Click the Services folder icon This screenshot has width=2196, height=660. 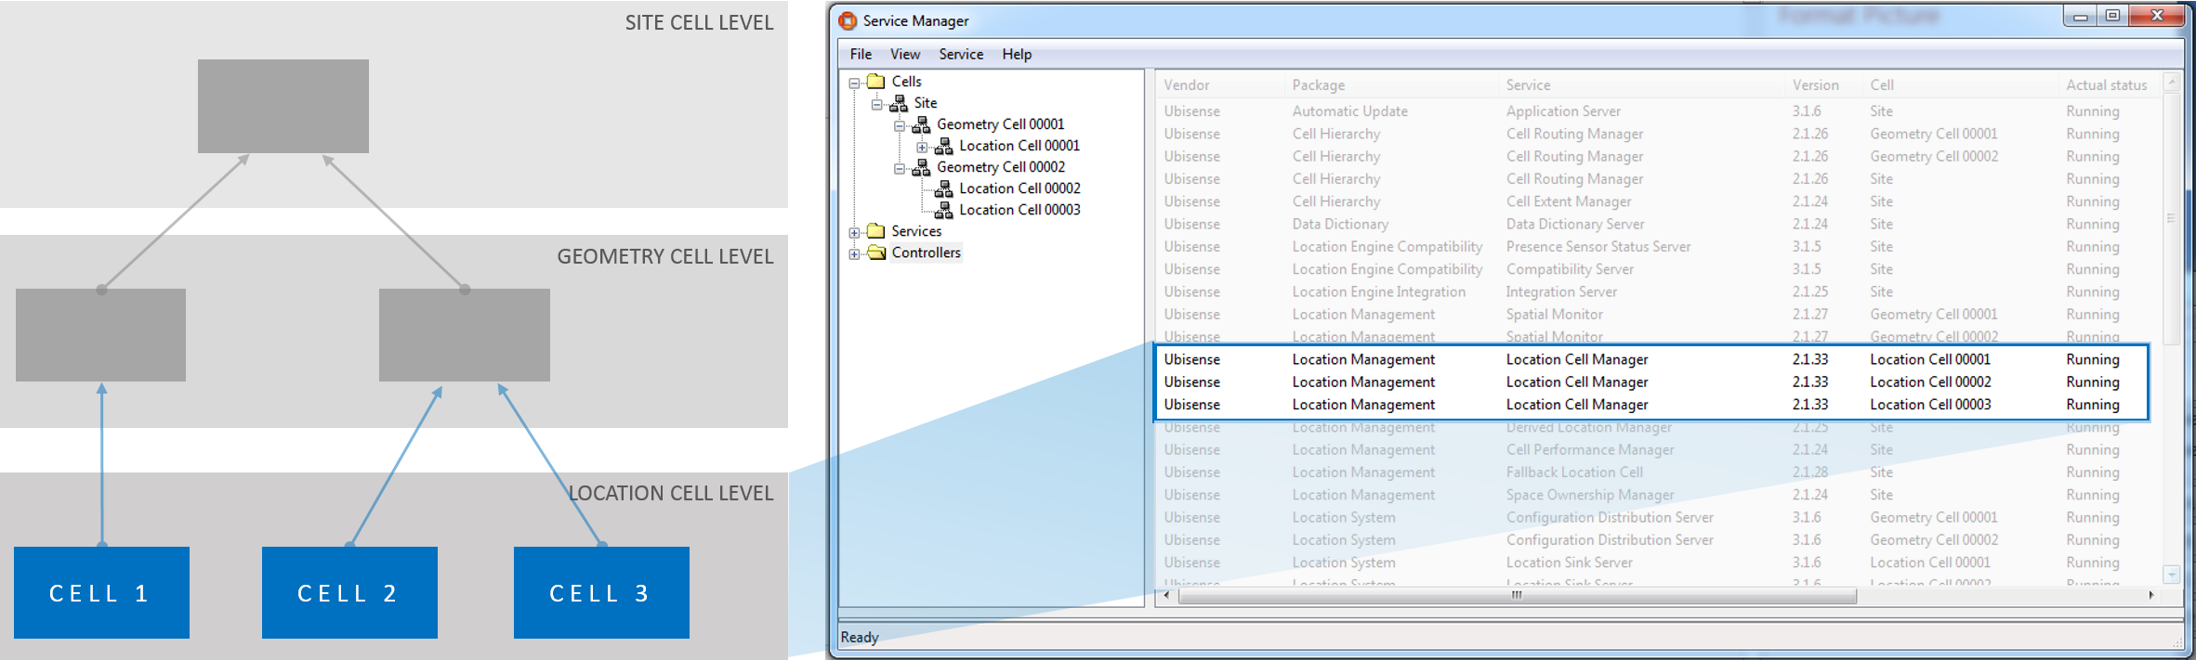[x=875, y=231]
